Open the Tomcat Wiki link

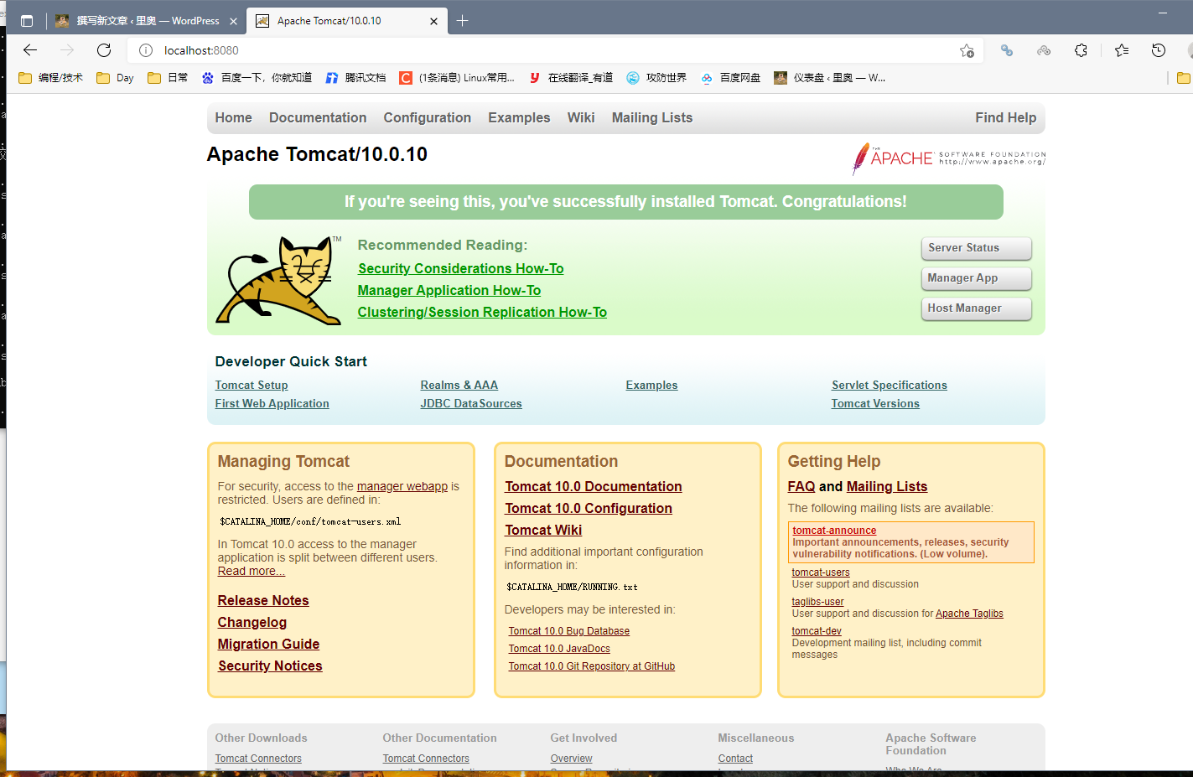click(543, 530)
